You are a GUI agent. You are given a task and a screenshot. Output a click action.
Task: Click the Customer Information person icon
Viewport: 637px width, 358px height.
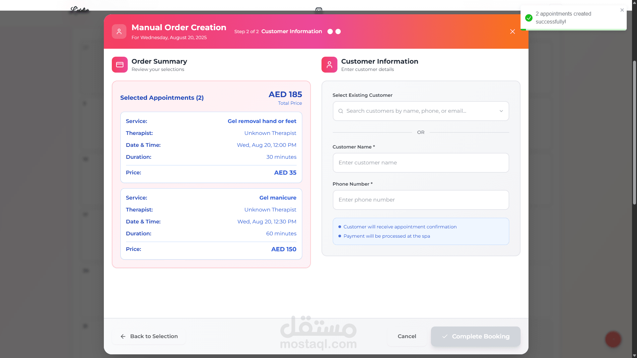tap(329, 65)
